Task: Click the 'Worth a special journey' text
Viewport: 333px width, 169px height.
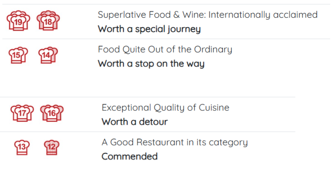Action: (x=149, y=29)
